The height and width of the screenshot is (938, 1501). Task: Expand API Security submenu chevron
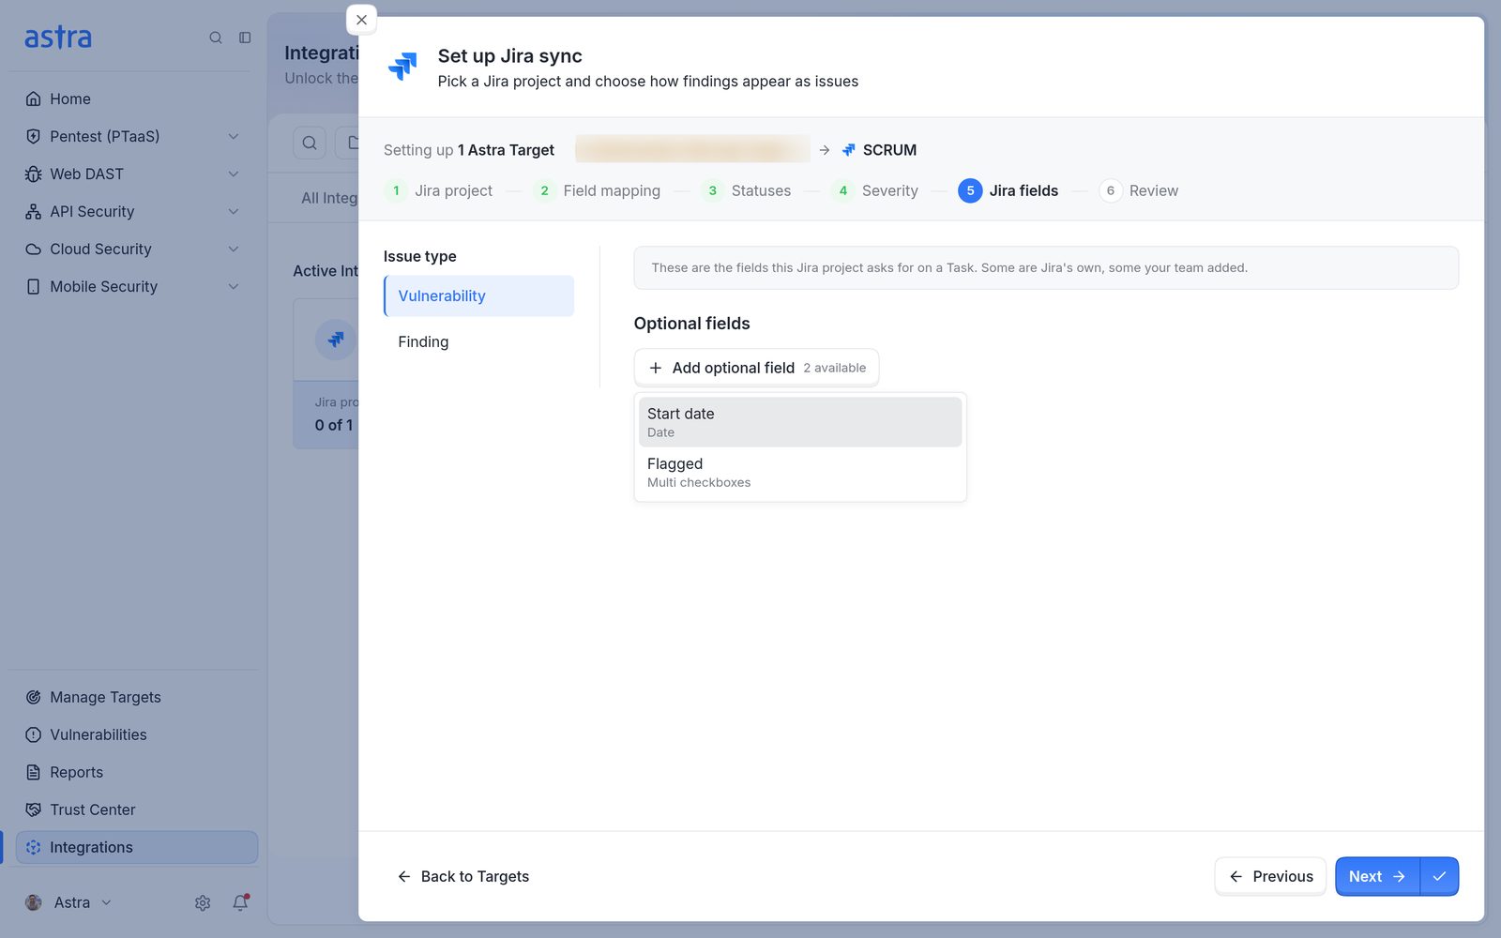(234, 211)
